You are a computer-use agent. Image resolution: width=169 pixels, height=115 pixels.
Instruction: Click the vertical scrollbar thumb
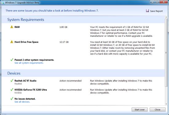[166, 53]
